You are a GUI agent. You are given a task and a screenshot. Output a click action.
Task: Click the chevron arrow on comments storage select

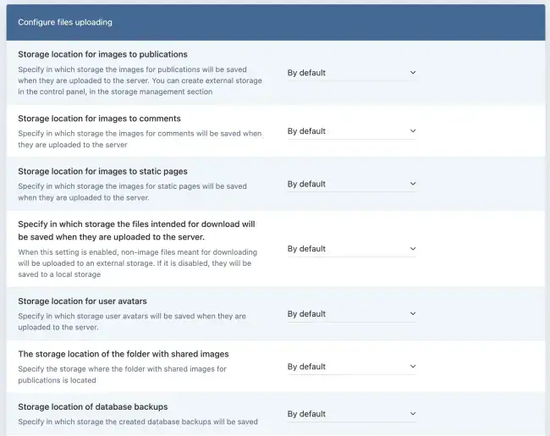[x=412, y=131]
